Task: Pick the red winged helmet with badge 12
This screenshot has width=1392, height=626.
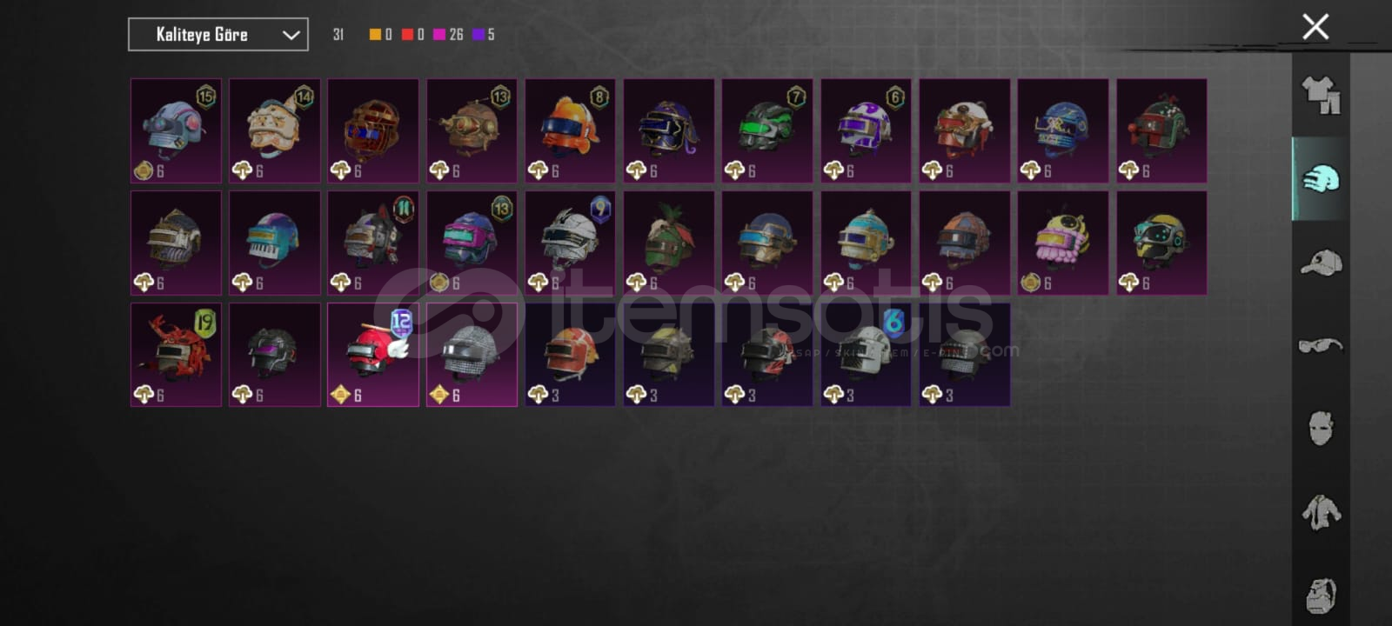Action: 373,355
